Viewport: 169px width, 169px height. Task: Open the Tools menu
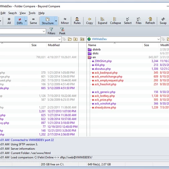32,13
